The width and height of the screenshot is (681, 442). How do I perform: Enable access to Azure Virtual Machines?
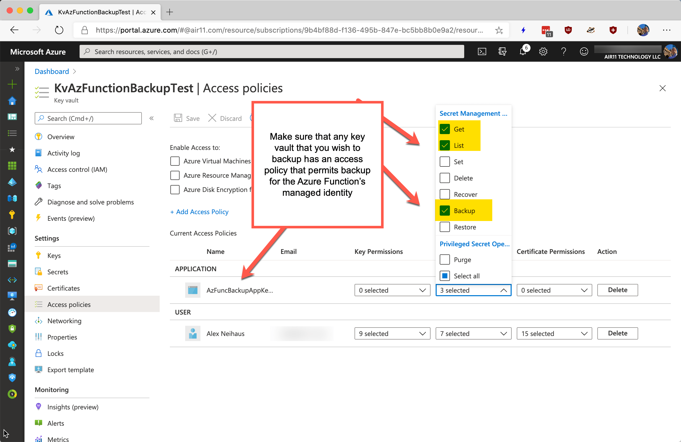[175, 161]
